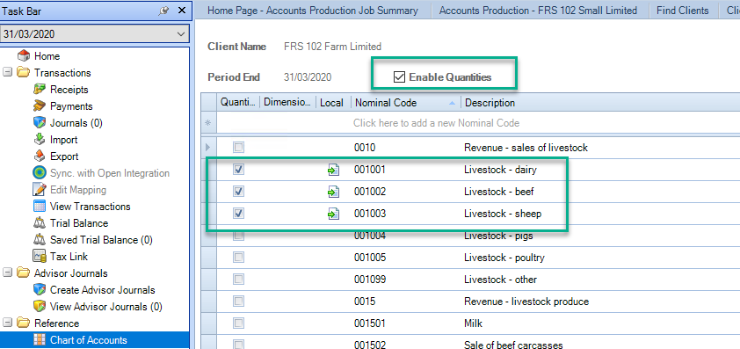
Task: Open the View Transactions icon
Action: (40, 207)
